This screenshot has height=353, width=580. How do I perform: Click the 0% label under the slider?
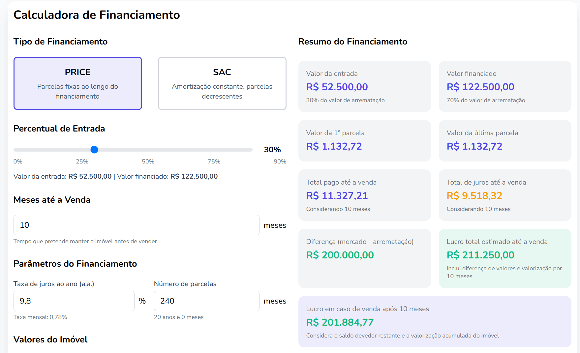(x=18, y=162)
